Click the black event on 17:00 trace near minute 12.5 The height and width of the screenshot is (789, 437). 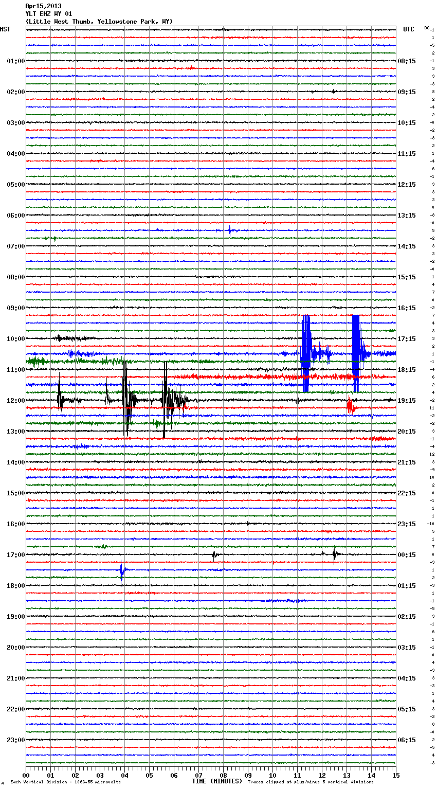(334, 555)
